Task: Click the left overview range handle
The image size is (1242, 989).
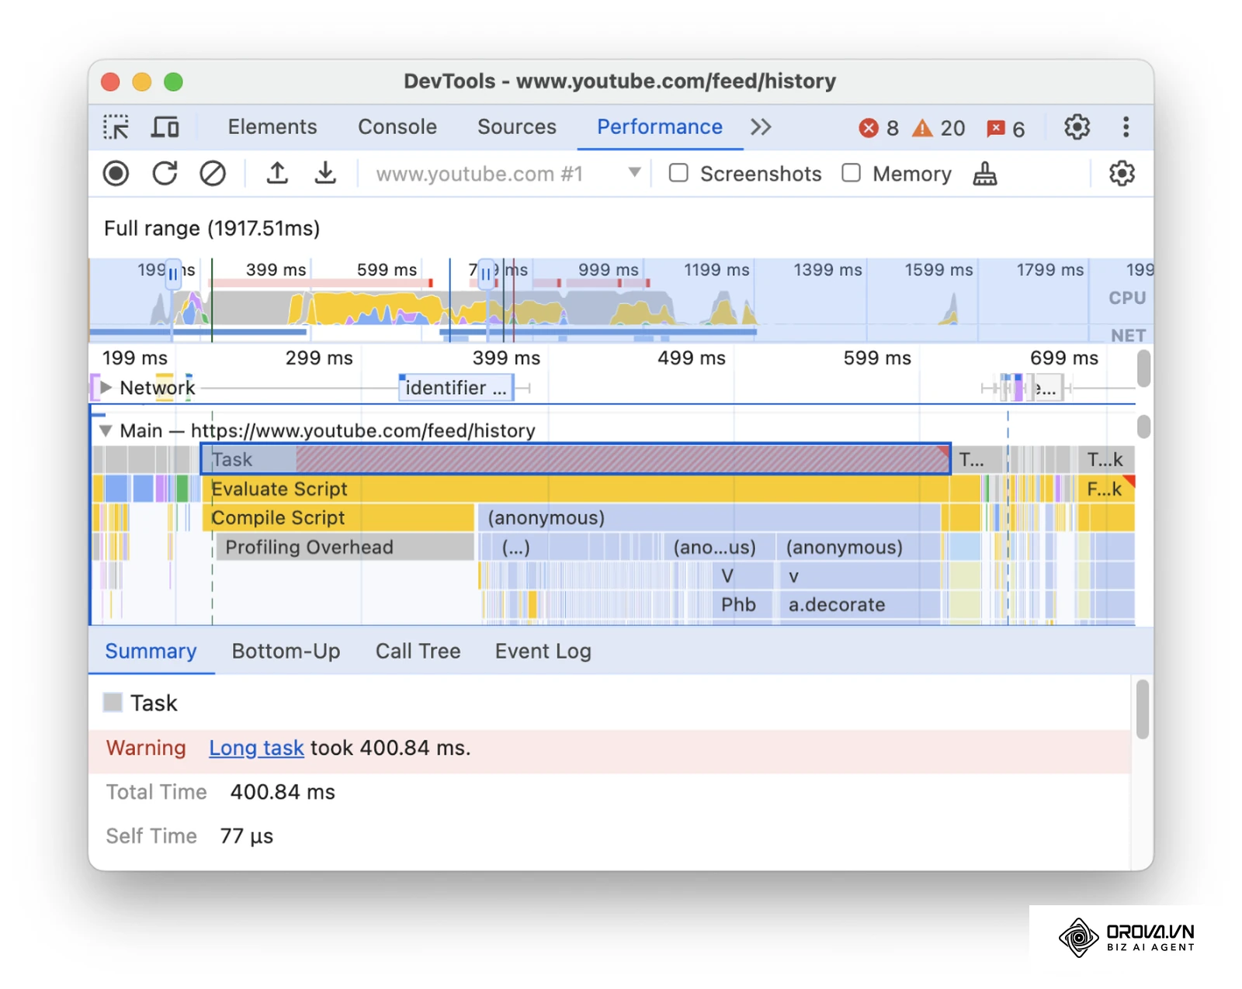Action: point(173,275)
